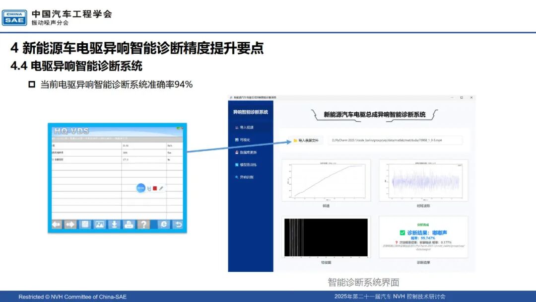Viewport: 536px width, 302px height.
Task: Click the bullet text with 准确率94%
Action: [117, 84]
